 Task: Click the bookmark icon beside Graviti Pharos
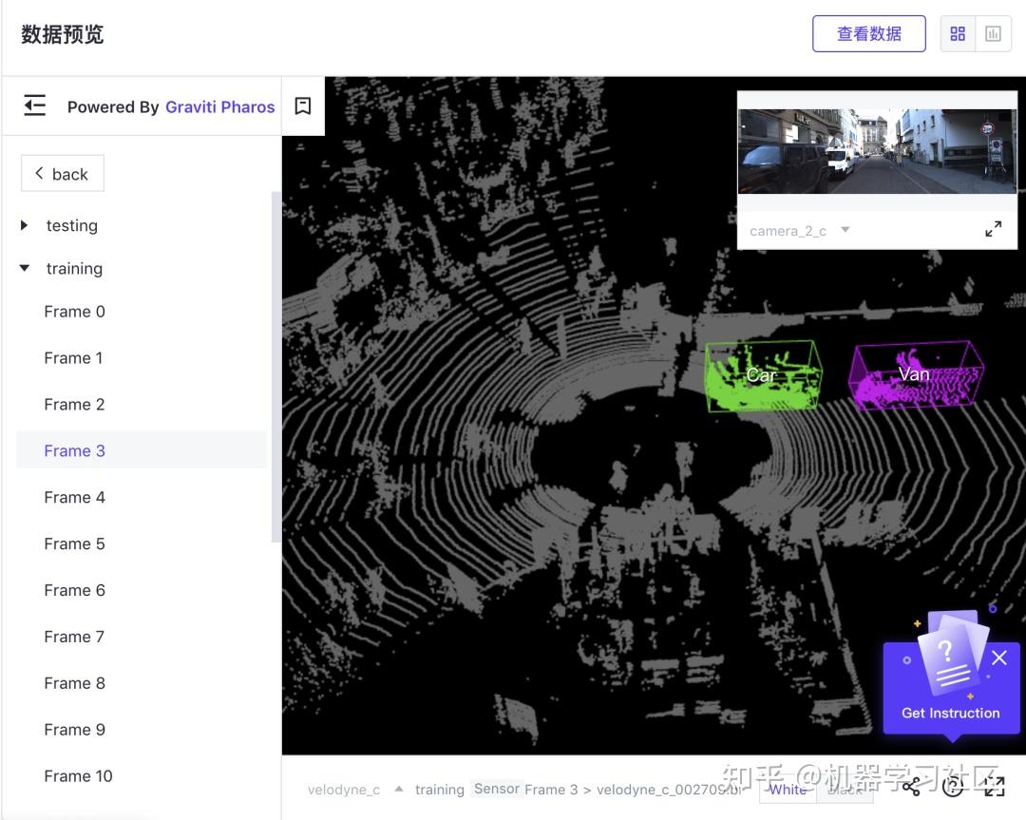coord(303,105)
